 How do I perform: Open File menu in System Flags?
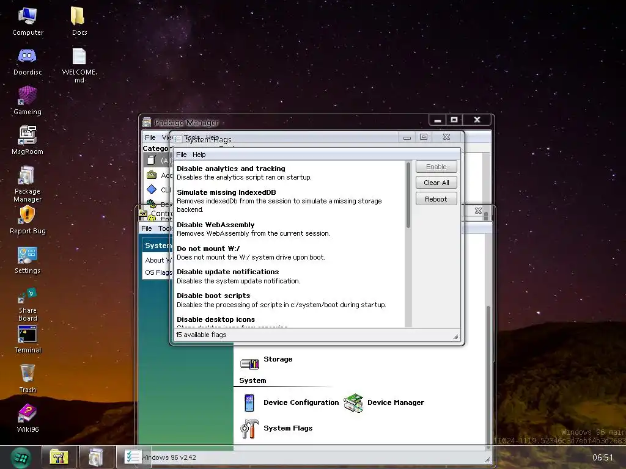tap(181, 155)
